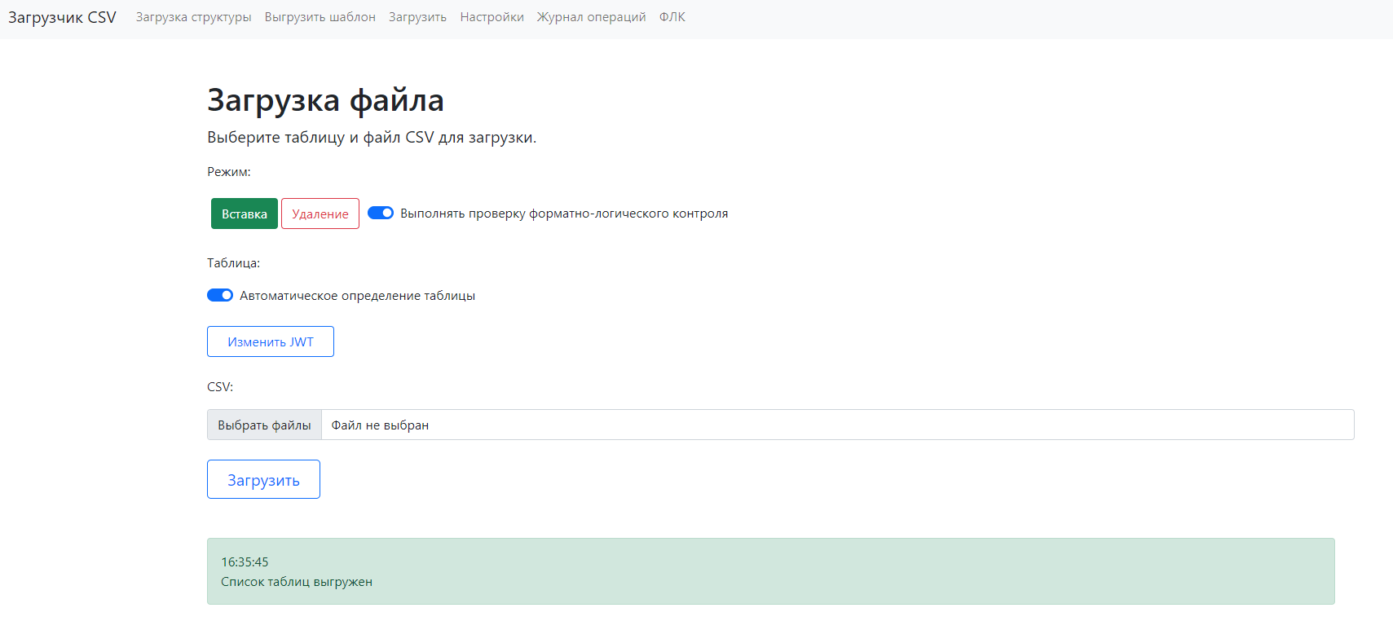Open Журнал операций in navbar

591,17
